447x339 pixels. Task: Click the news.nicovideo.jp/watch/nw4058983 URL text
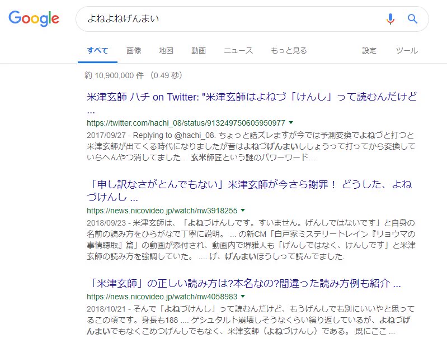point(162,297)
